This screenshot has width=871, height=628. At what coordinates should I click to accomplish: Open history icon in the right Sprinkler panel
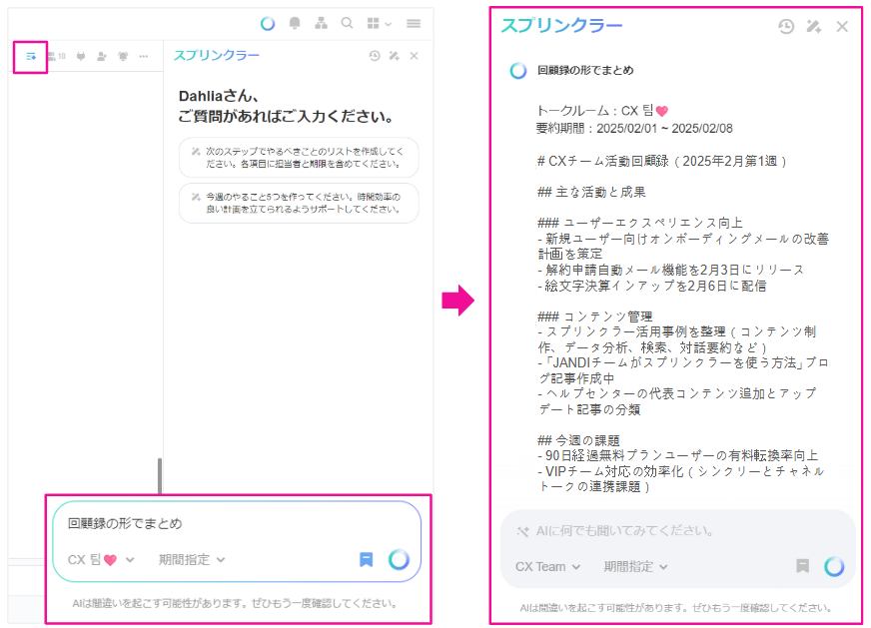point(786,26)
